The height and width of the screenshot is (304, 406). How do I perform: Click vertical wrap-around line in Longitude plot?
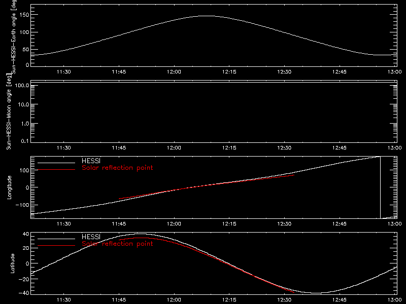point(380,187)
